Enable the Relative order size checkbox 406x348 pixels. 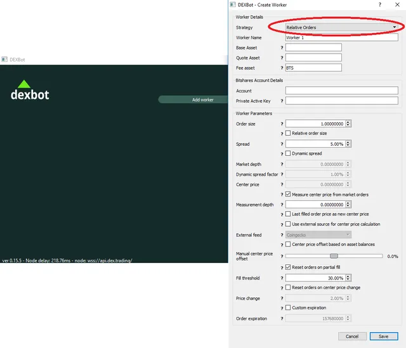(288, 133)
